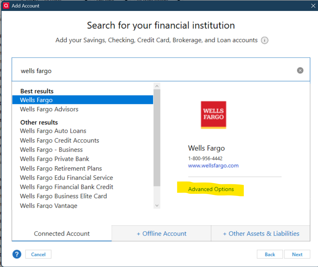Go to previous step with Back
Viewport: 318px width, 267px height.
click(x=270, y=254)
